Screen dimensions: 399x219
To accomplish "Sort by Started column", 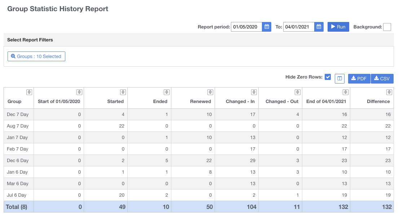I will pyautogui.click(x=123, y=92).
